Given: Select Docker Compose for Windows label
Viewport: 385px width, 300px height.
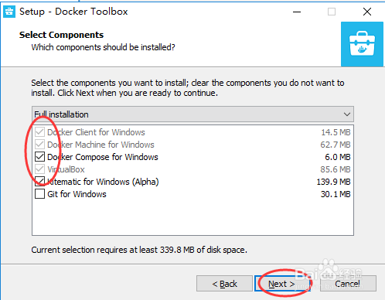Looking at the screenshot, I should [x=103, y=157].
